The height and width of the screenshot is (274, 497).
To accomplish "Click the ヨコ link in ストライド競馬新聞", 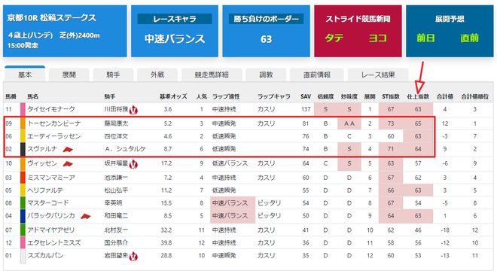I will (378, 38).
